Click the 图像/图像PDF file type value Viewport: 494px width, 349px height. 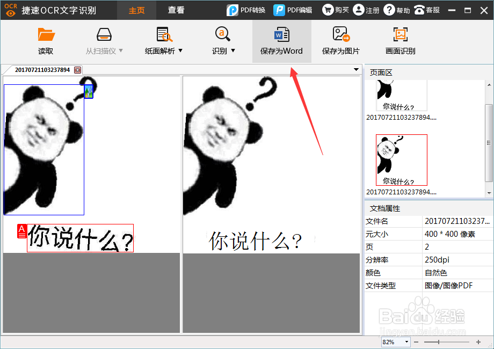coord(449,286)
